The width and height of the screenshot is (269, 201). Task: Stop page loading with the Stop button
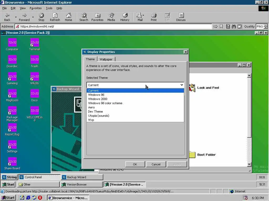coord(41,17)
